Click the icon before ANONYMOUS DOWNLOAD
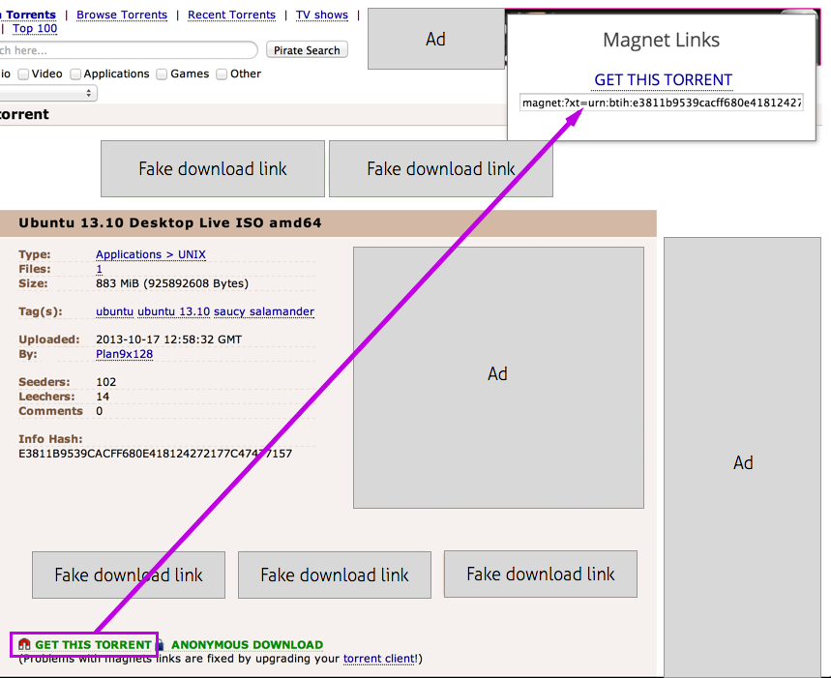Image resolution: width=831 pixels, height=678 pixels. click(x=161, y=644)
